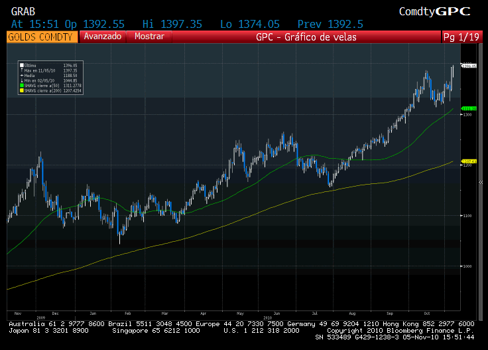The image size is (488, 350).
Task: Click the Jan month label on time axis
Action: click(x=93, y=313)
